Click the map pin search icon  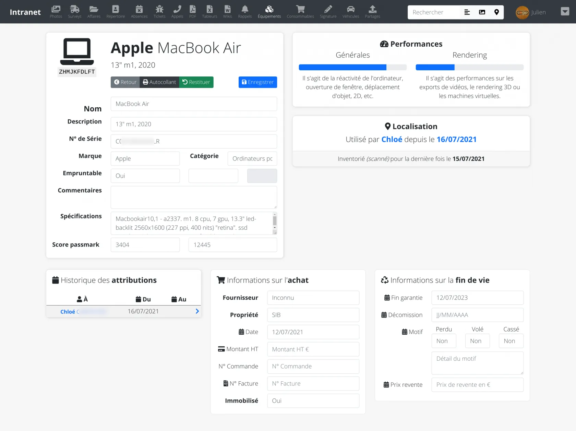(496, 12)
